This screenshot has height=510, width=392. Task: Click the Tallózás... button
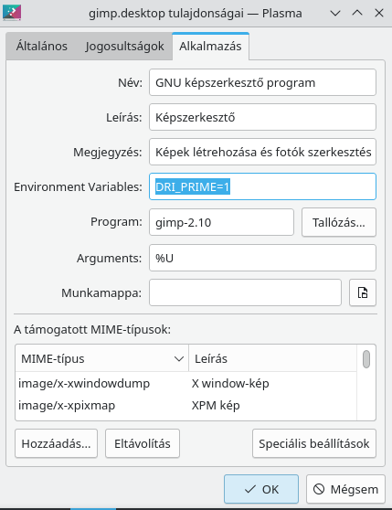339,222
